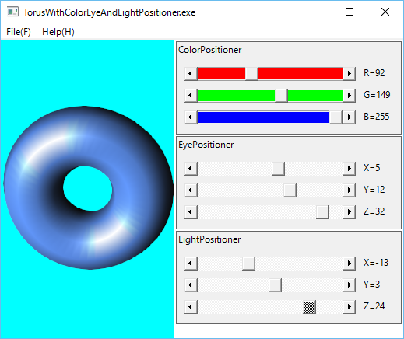The height and width of the screenshot is (339, 404).
Task: Click the LightPositioner X=-13 slider thumb
Action: (248, 264)
